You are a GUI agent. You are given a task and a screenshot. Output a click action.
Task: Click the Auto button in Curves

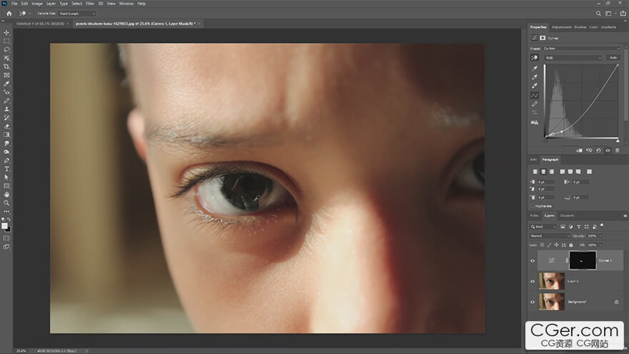pyautogui.click(x=613, y=58)
